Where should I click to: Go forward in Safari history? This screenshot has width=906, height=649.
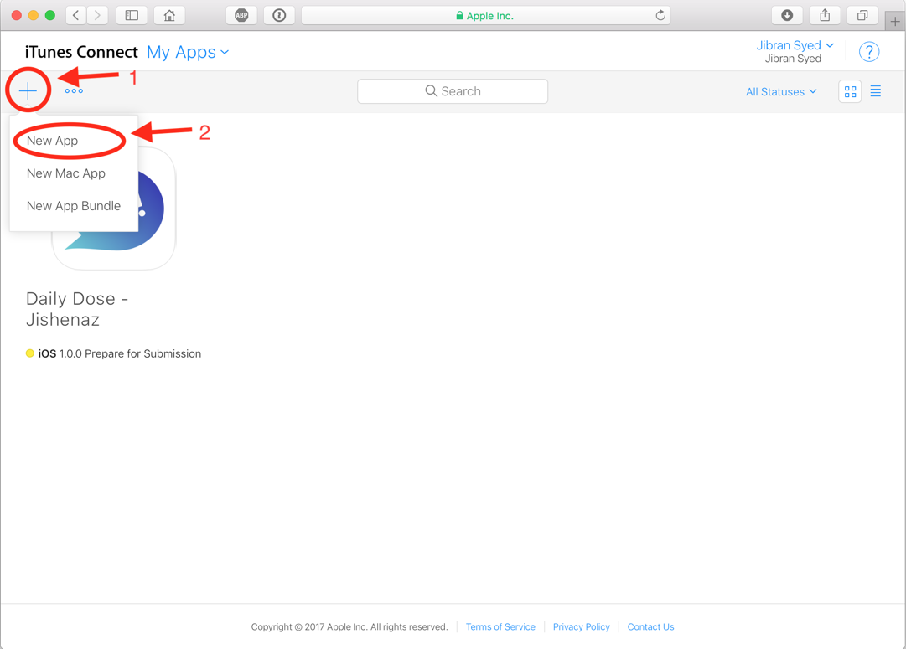[x=98, y=16]
